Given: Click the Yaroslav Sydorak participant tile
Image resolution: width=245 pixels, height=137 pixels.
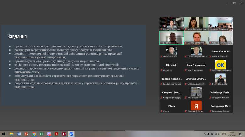Looking at the screenshot, I should (x=196, y=106).
